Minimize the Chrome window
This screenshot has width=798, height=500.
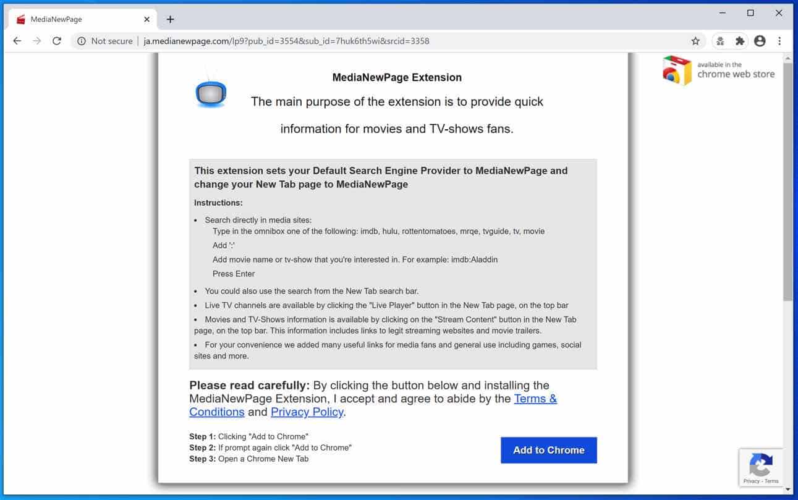(x=723, y=13)
